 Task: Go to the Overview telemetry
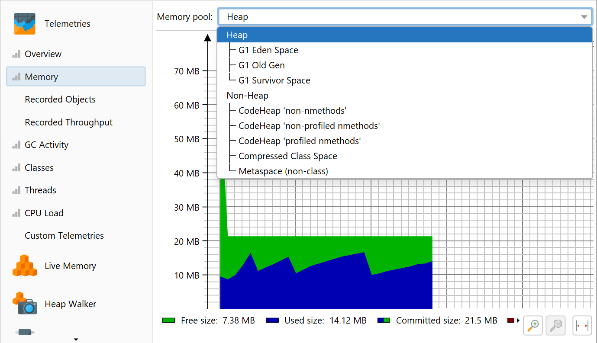(x=43, y=54)
